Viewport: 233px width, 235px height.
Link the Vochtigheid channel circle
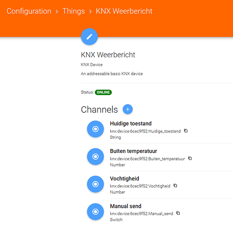click(96, 184)
